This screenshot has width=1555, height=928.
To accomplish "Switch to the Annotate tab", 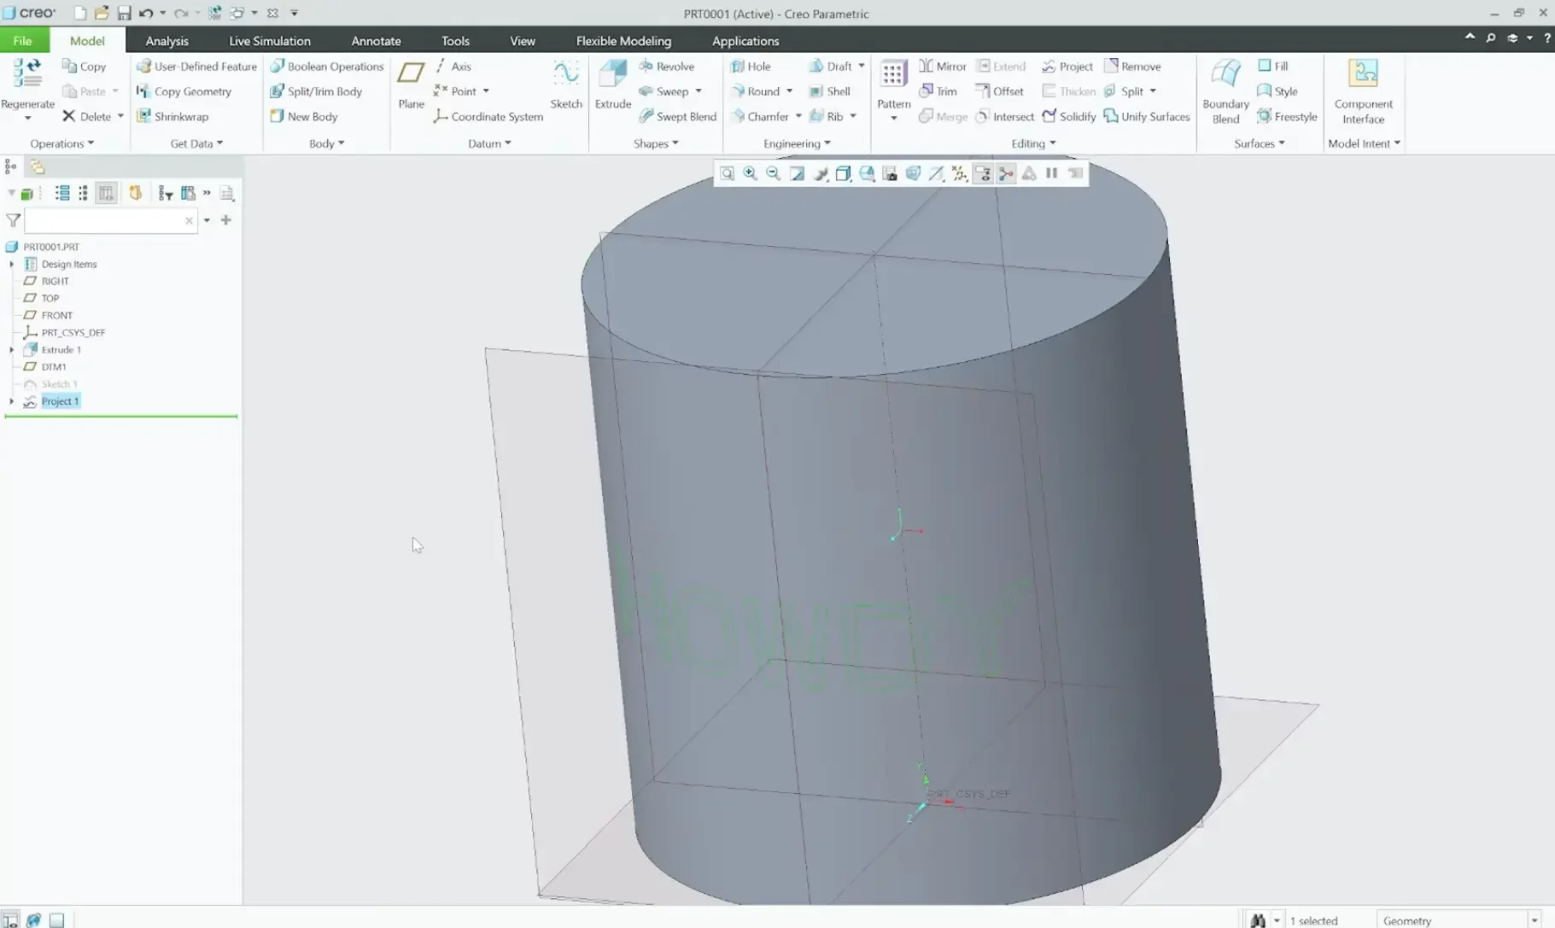I will coord(376,40).
